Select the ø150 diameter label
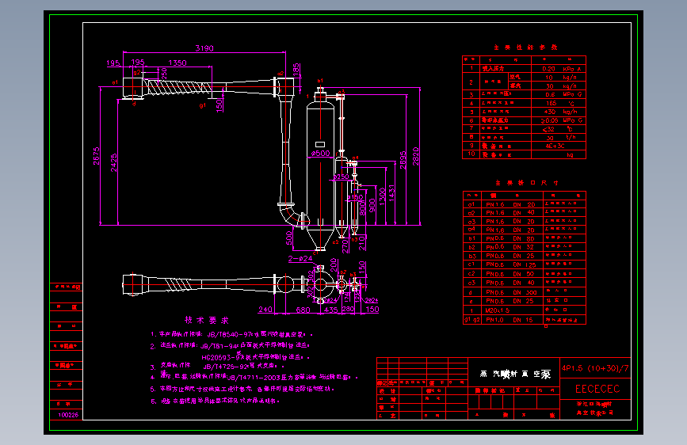 (355, 197)
